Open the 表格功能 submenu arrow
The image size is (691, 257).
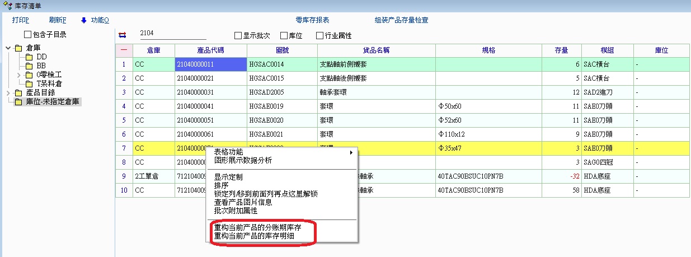(351, 152)
